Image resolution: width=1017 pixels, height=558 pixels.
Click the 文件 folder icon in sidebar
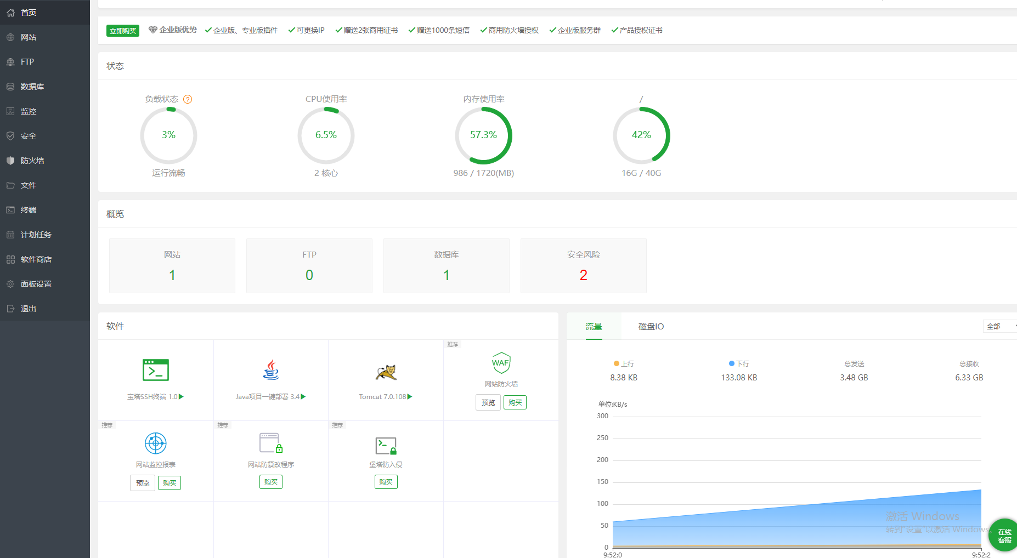pos(10,185)
